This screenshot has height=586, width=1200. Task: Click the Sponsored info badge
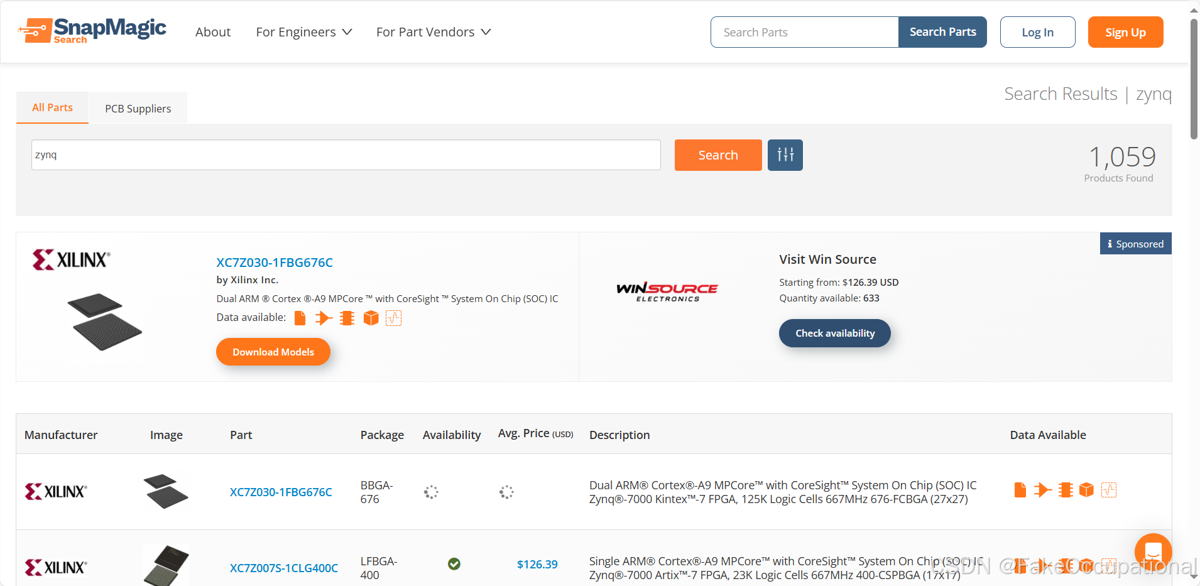point(1135,244)
